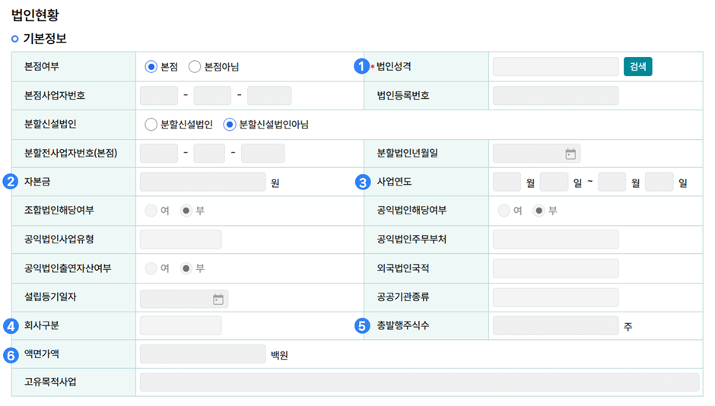Viewport: 715px width, 406px height.
Task: Select the 본점 radio button
Action: pos(151,67)
